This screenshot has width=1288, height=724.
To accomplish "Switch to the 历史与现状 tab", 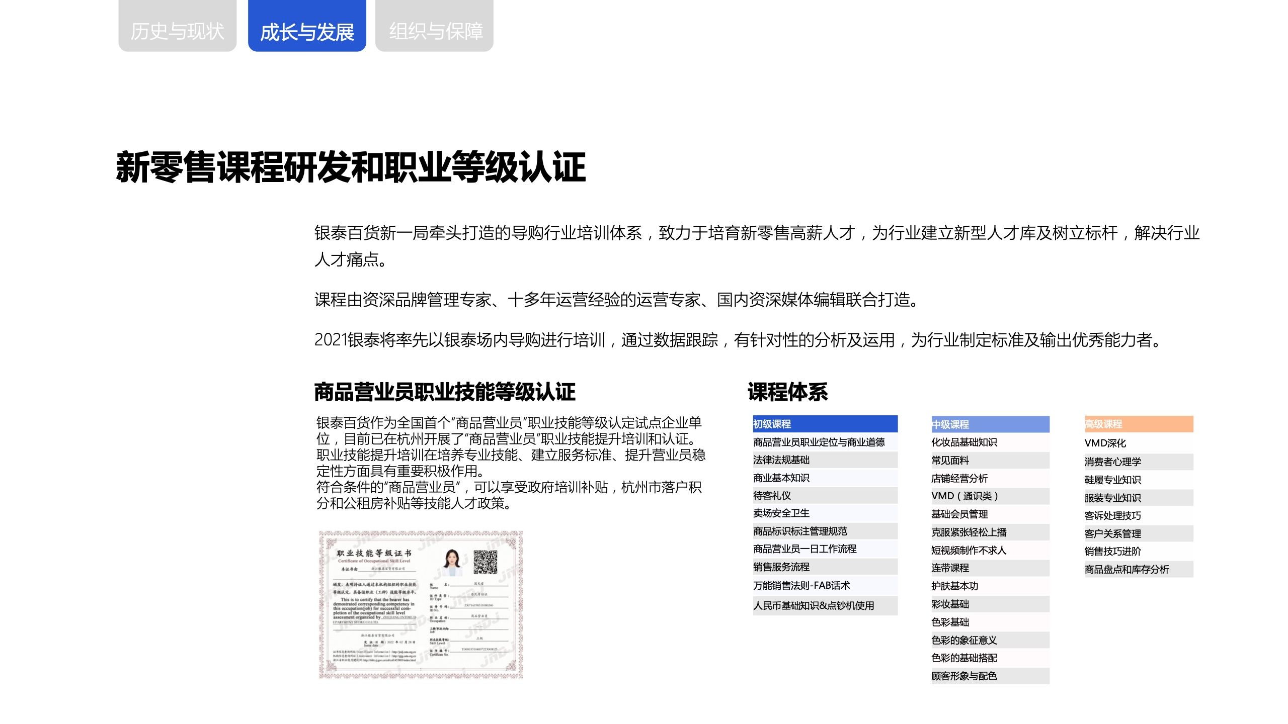I will pos(177,26).
